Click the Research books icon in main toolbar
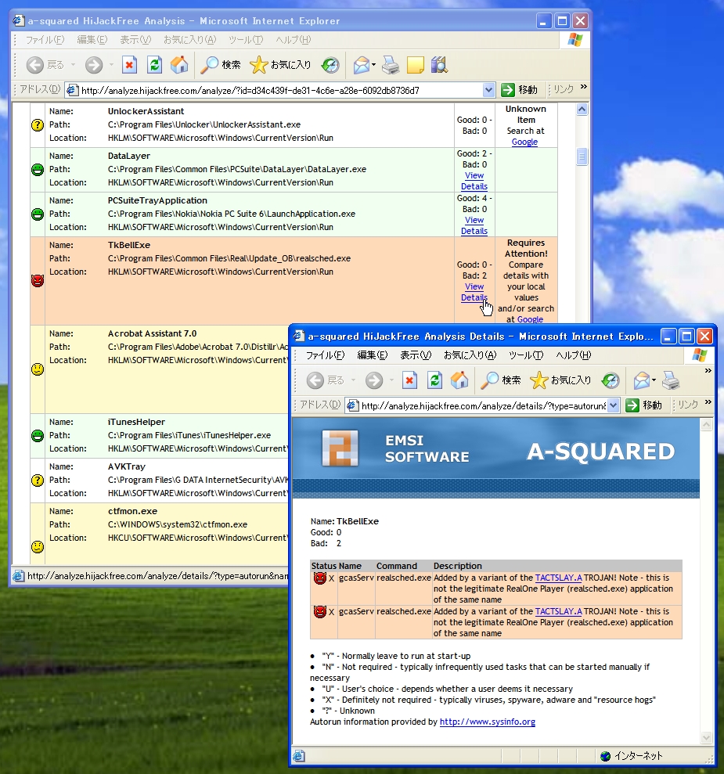Viewport: 724px width, 774px height. (x=439, y=65)
